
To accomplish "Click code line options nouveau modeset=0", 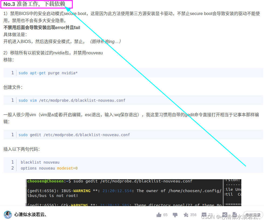I will coord(49,168).
